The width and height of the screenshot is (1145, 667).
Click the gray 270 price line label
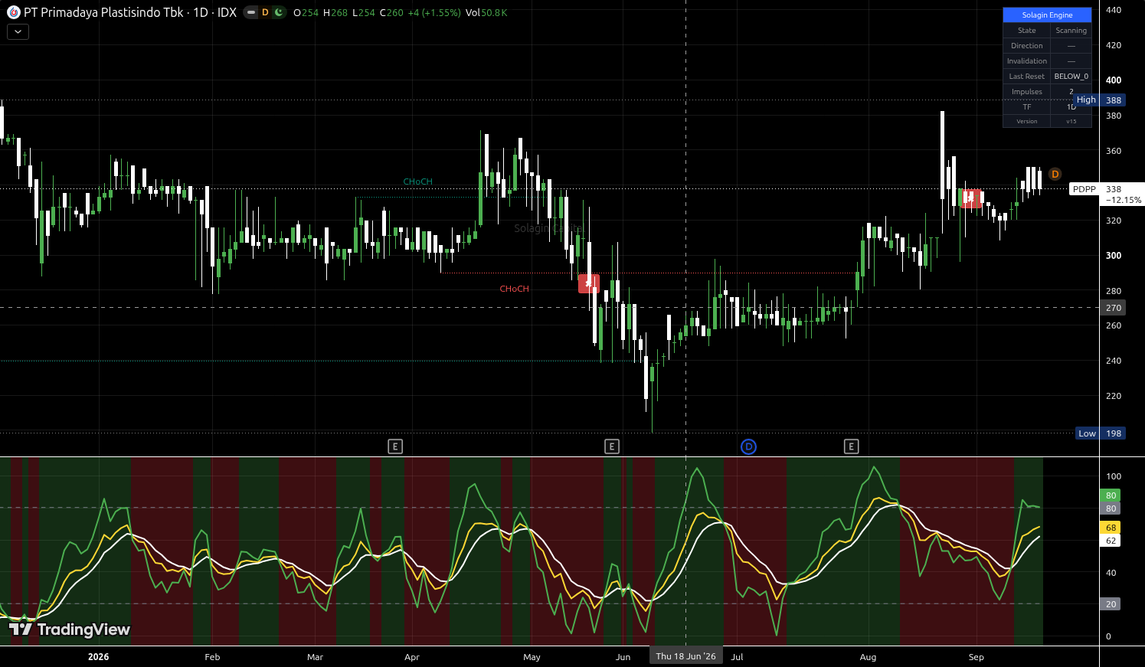pos(1113,308)
